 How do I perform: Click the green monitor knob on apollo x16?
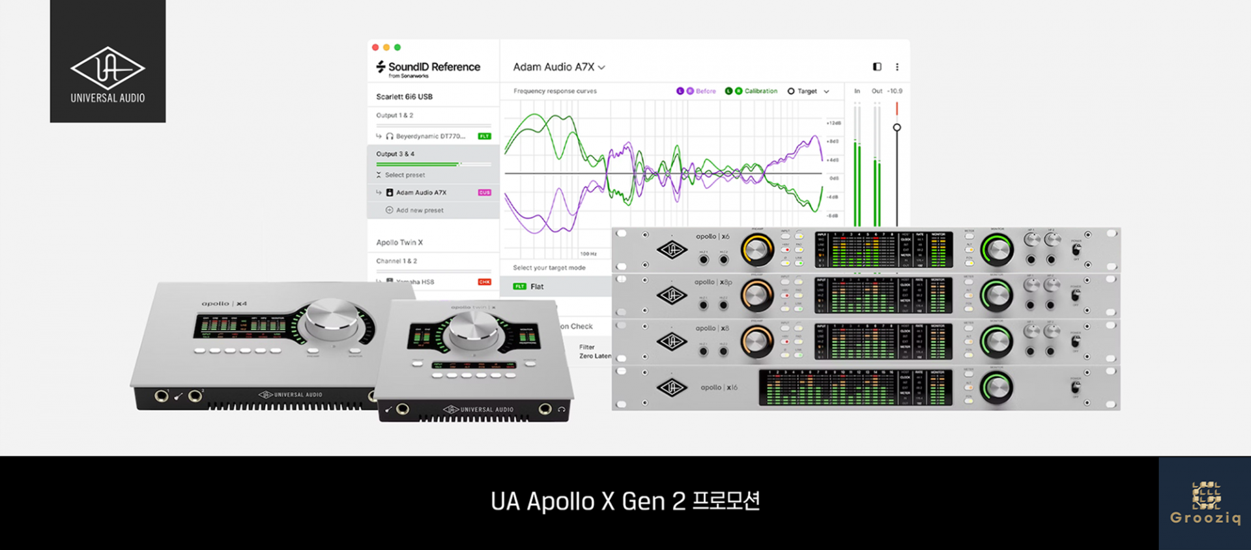[x=997, y=387]
